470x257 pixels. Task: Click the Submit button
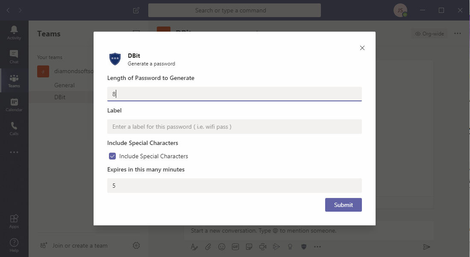[344, 205]
